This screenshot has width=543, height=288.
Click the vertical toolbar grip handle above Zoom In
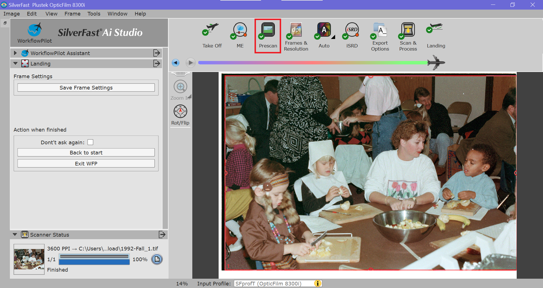(x=180, y=74)
